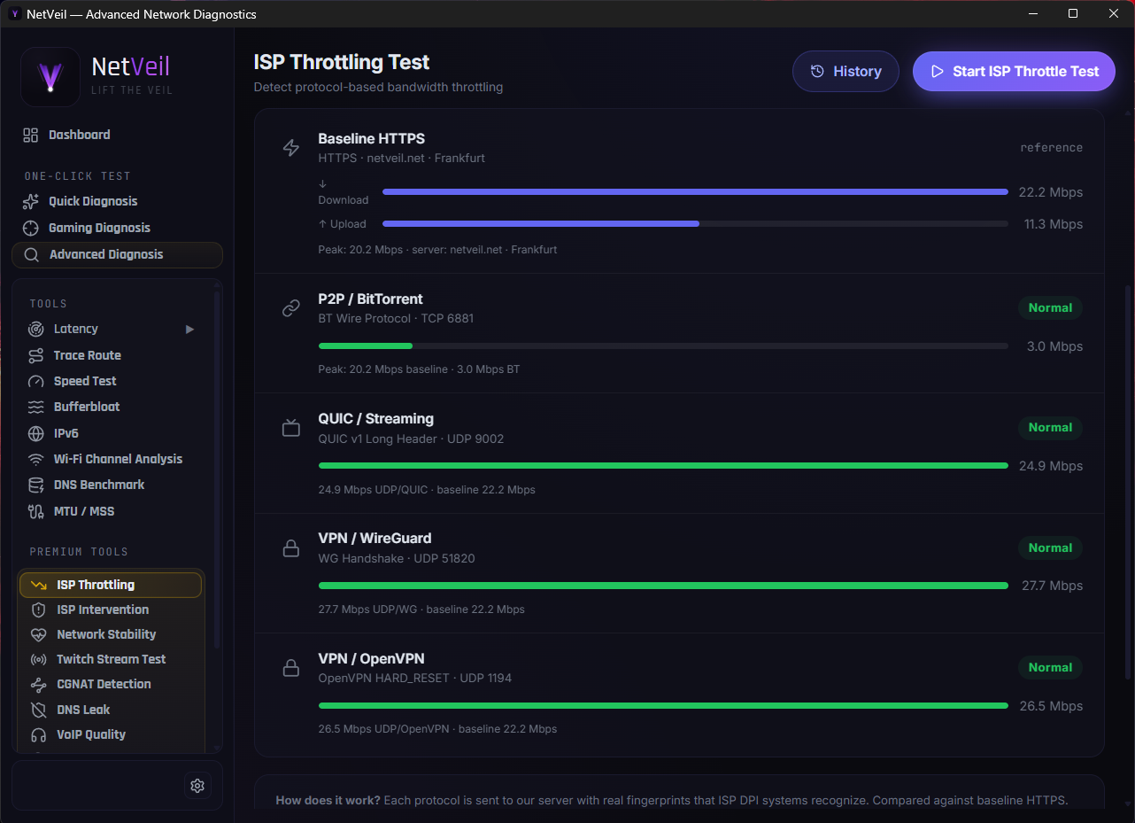Click the Quick Diagnosis sparkle icon
Viewport: 1135px width, 823px height.
pos(31,201)
